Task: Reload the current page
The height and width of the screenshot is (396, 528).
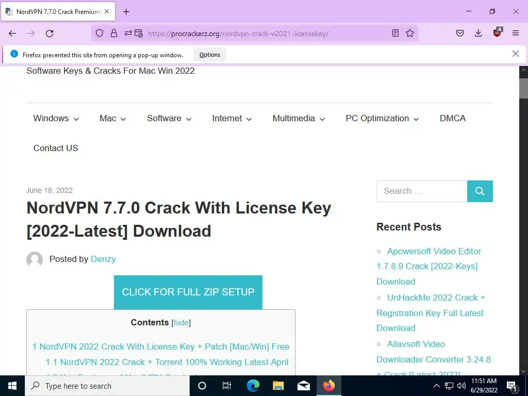Action: pyautogui.click(x=49, y=33)
